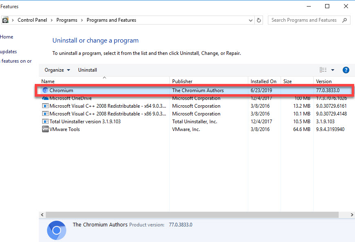Click the 13.2 MB size cell
355x242 pixels.
(x=301, y=106)
